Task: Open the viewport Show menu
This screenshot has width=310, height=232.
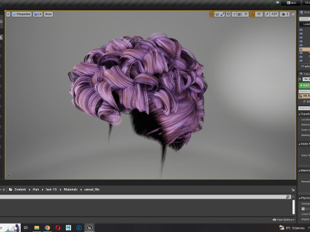Action: click(48, 14)
